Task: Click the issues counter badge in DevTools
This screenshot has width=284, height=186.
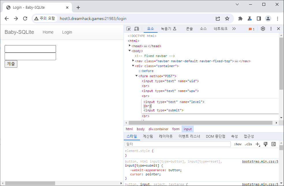Action: [251, 29]
